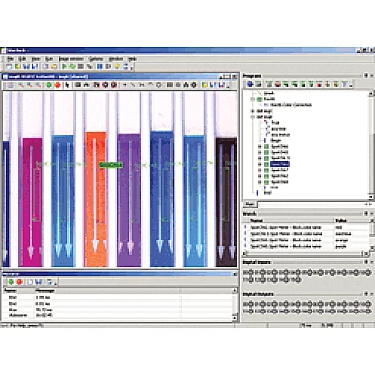
Task: Open the Edit menu
Action: coord(22,59)
